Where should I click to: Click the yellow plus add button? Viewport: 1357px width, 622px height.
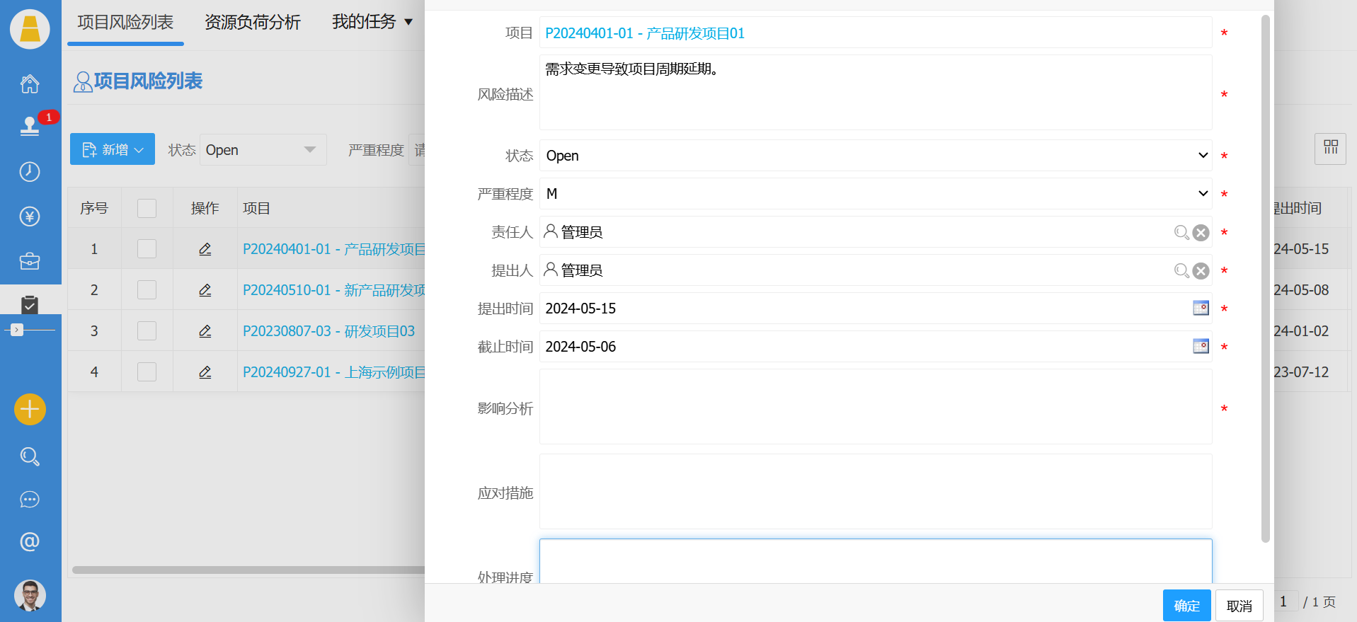[x=30, y=409]
